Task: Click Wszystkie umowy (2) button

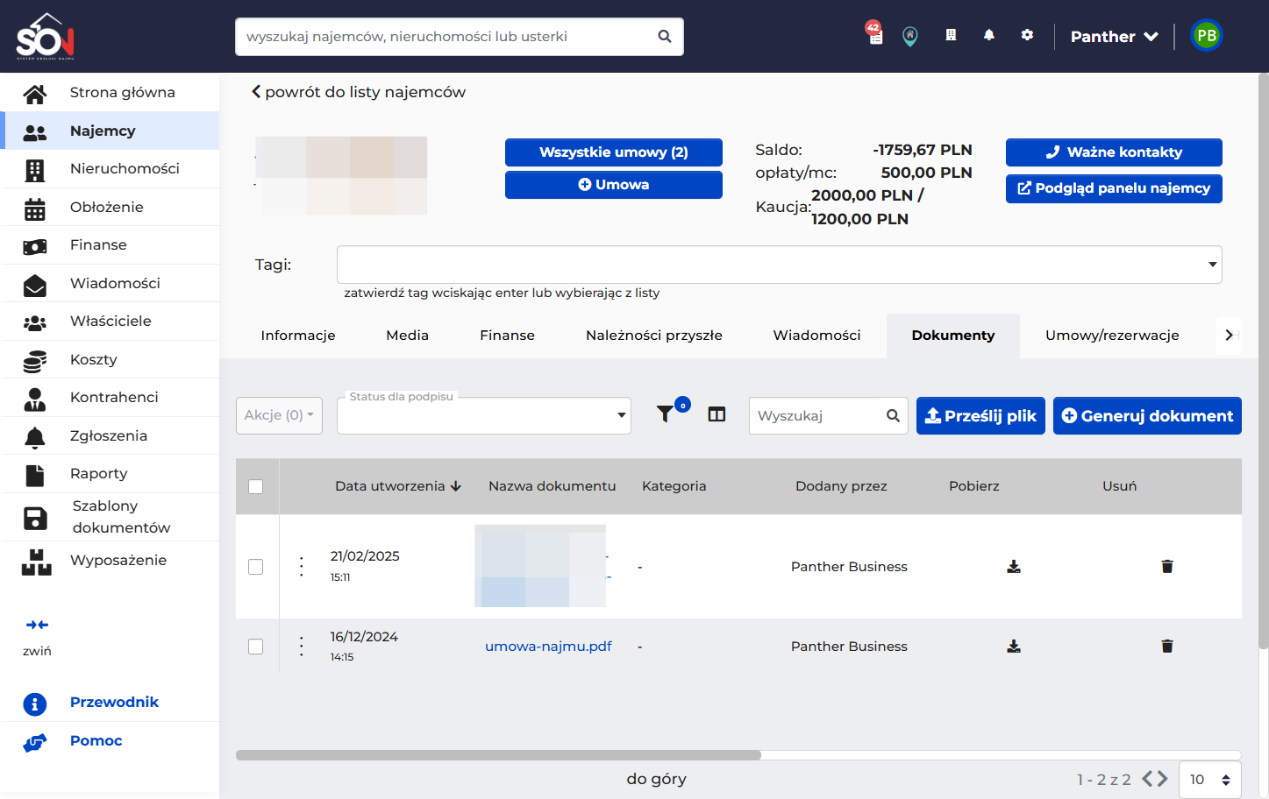Action: [614, 152]
